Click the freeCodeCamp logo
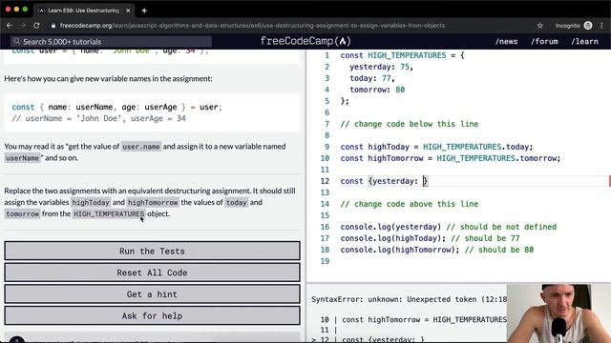Screen dimensions: 611x343 tap(305, 41)
